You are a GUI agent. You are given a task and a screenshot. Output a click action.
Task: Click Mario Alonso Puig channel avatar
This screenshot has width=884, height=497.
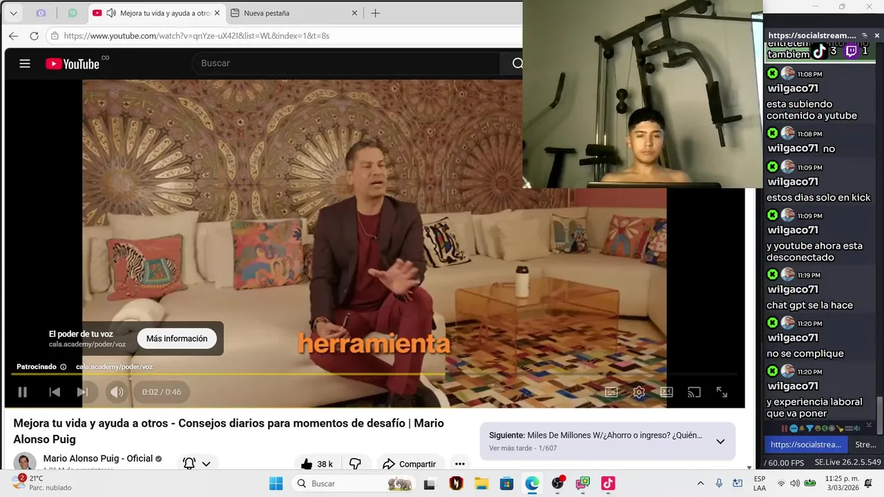coord(25,462)
